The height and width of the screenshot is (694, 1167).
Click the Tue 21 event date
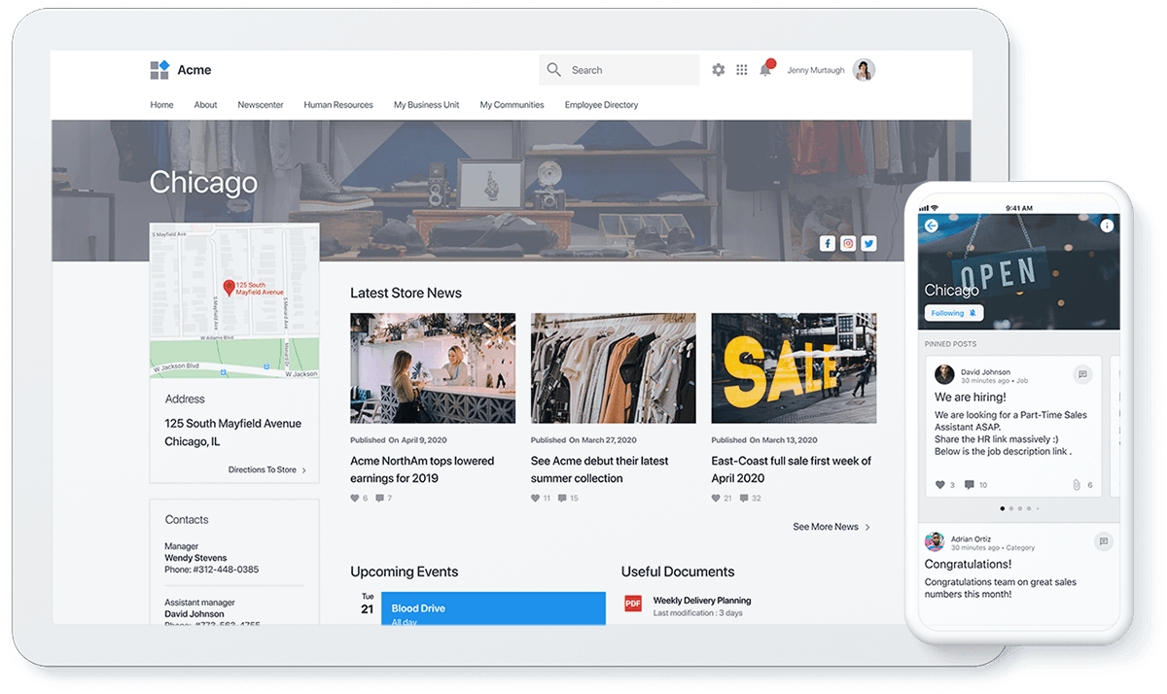click(367, 605)
